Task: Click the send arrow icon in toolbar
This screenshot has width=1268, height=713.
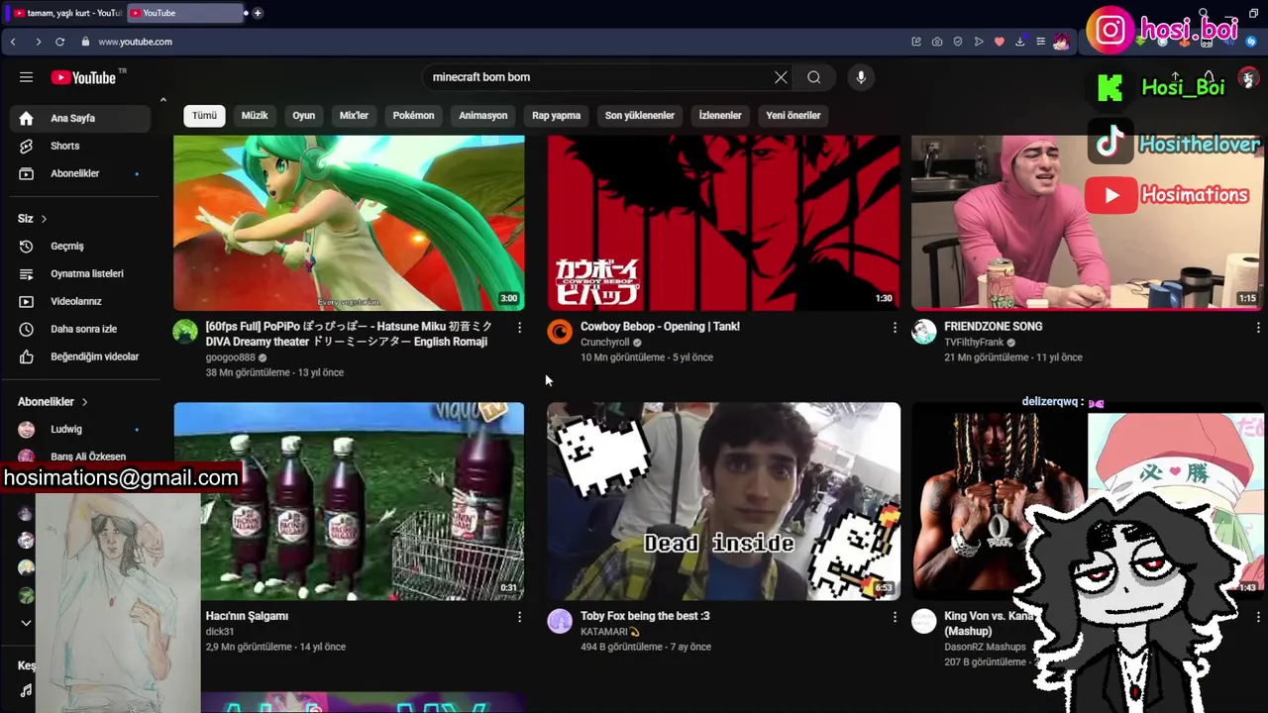Action: point(979,42)
